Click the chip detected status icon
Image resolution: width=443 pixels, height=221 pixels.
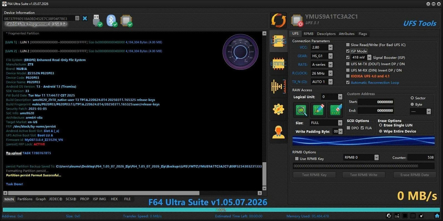126,20
